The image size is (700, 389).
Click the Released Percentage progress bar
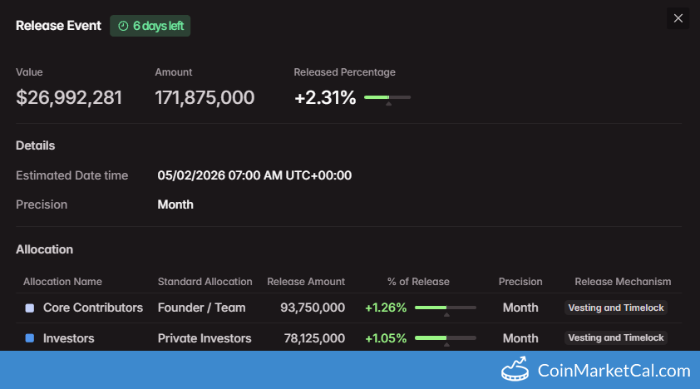387,98
